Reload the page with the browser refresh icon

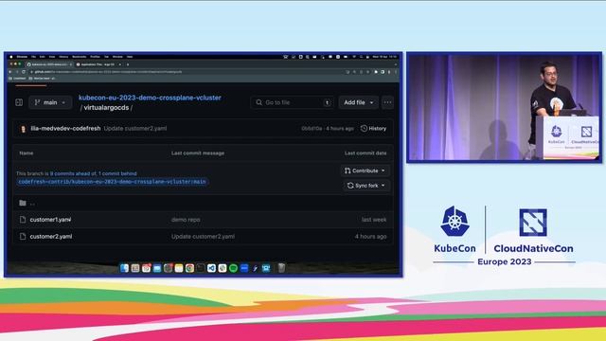tap(24, 72)
